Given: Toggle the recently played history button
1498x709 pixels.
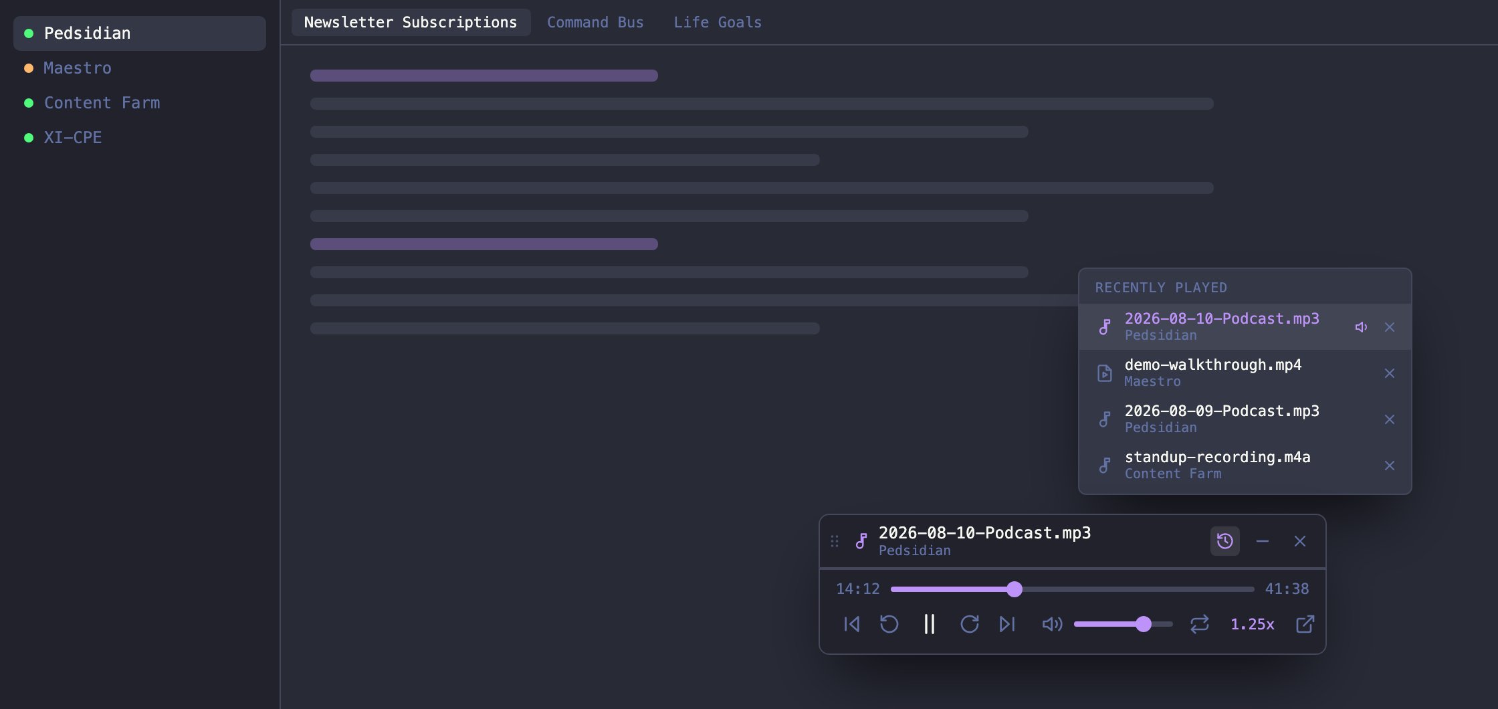Looking at the screenshot, I should (1225, 541).
